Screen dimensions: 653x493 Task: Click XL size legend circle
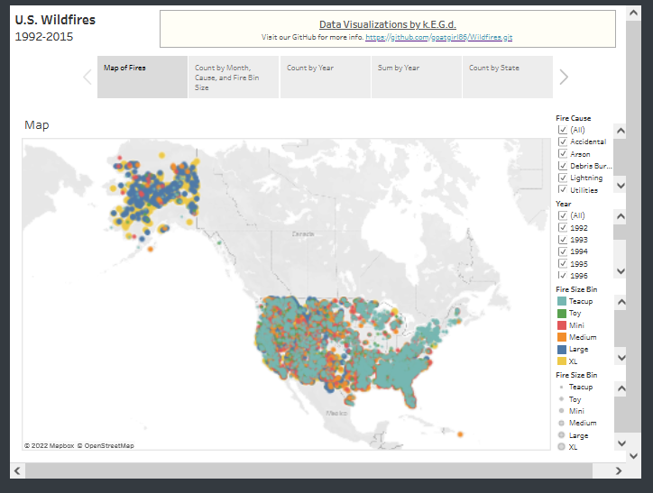point(561,447)
